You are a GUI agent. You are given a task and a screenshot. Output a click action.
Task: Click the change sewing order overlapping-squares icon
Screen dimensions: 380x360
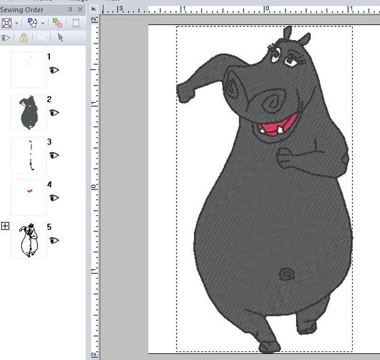coord(33,23)
